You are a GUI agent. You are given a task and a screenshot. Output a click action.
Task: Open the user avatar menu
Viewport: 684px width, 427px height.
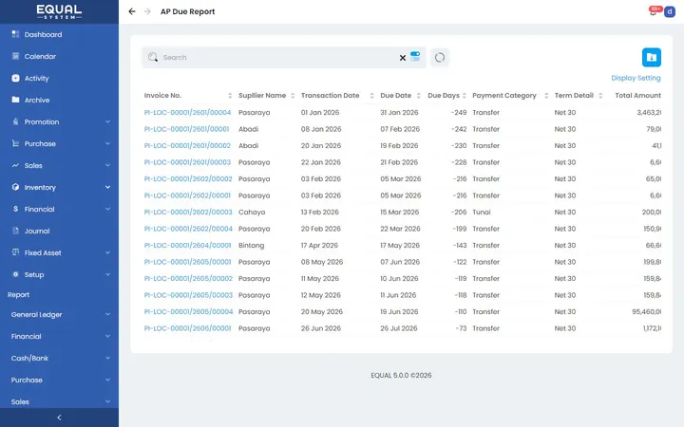pos(670,11)
